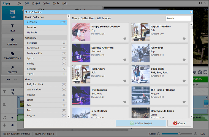Select the Travel category
The height and width of the screenshot is (137, 209).
tap(46, 74)
